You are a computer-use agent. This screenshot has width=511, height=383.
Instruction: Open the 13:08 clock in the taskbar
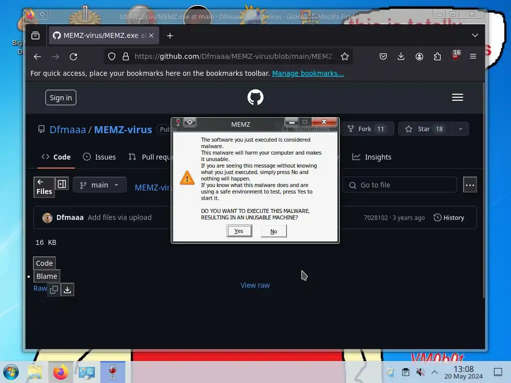point(464,372)
